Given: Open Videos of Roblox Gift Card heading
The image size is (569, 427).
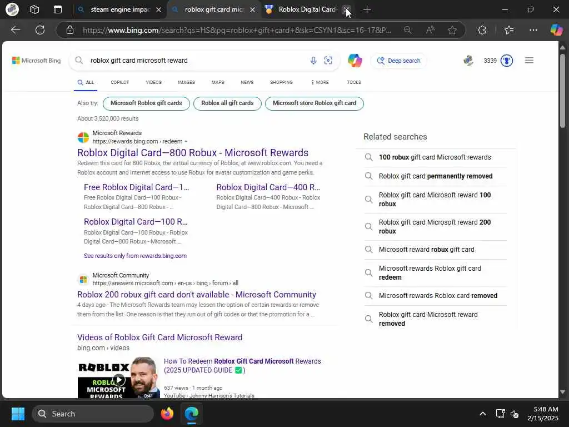Looking at the screenshot, I should point(159,337).
